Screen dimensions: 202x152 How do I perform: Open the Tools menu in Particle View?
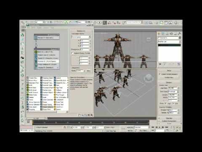pos(52,28)
